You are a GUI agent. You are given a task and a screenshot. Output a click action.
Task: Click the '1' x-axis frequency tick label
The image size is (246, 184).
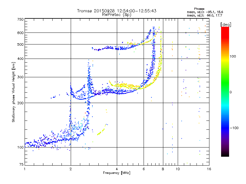pyautogui.click(x=25, y=169)
